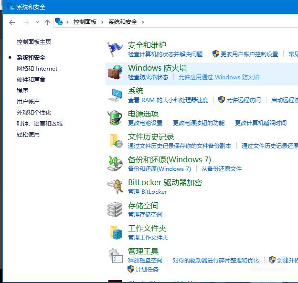Open the 电源选项 heading
The height and width of the screenshot is (283, 298).
pyautogui.click(x=143, y=114)
